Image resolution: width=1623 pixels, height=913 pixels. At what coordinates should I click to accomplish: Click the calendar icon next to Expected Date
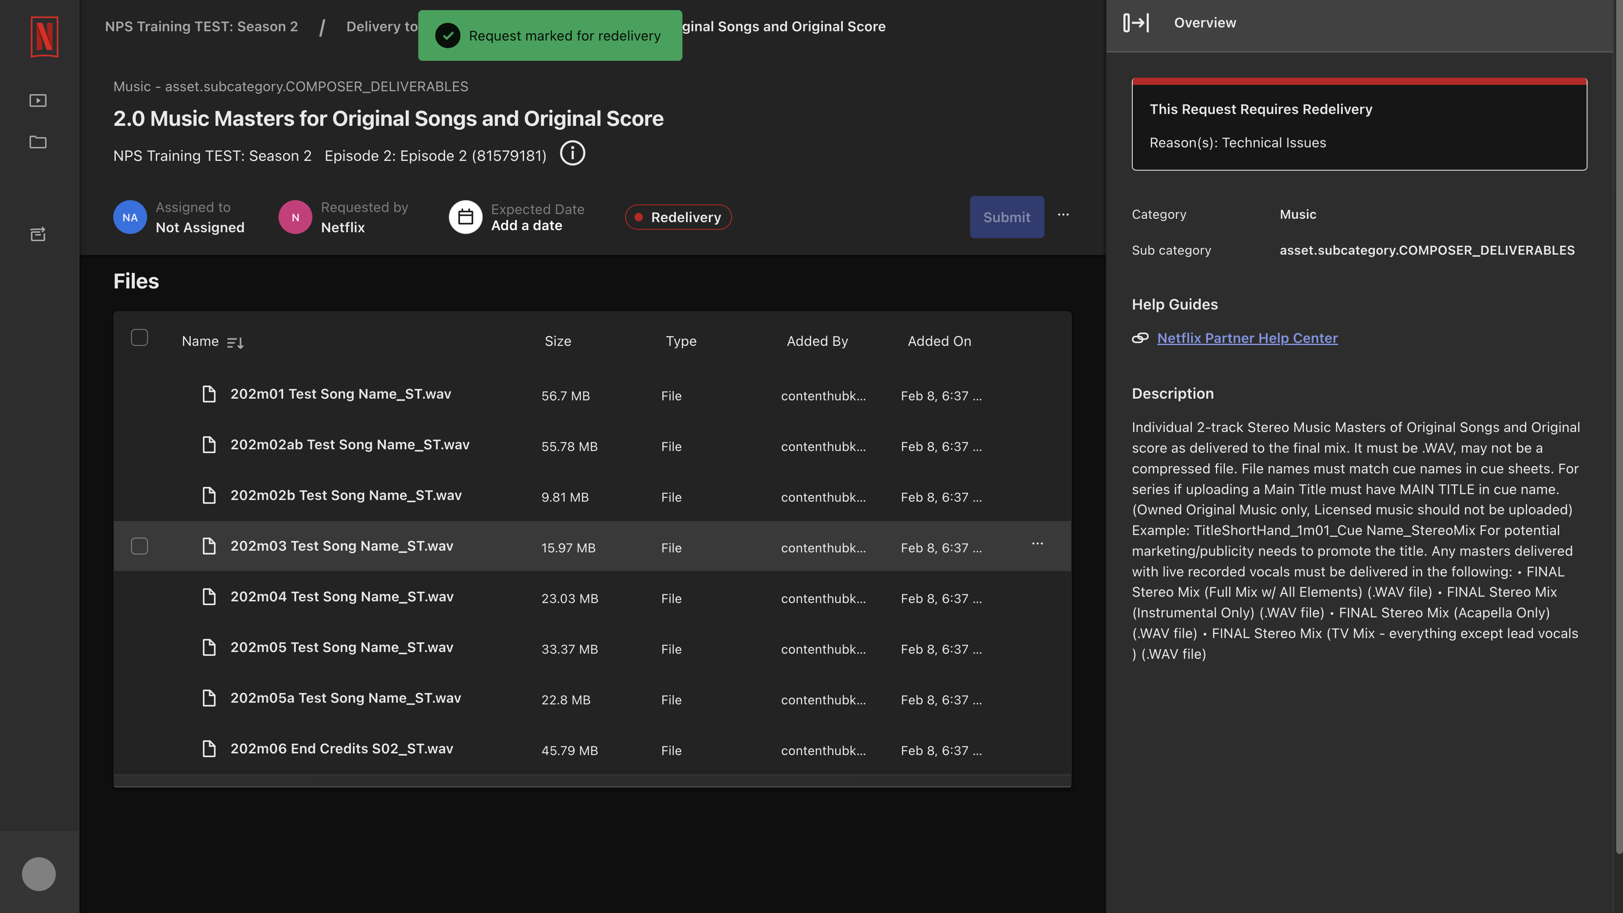[x=465, y=216]
